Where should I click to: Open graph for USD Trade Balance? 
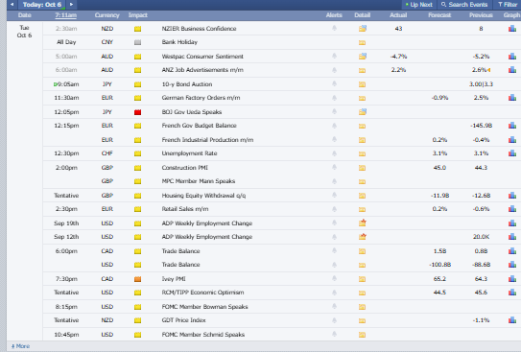[x=512, y=265]
